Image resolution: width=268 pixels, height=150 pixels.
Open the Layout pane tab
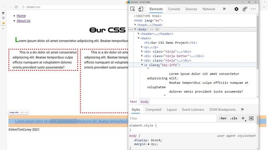pos(172,110)
